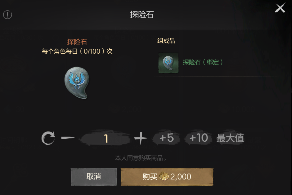Click the 探险石 dialog title
This screenshot has width=292, height=195.
pos(142,15)
